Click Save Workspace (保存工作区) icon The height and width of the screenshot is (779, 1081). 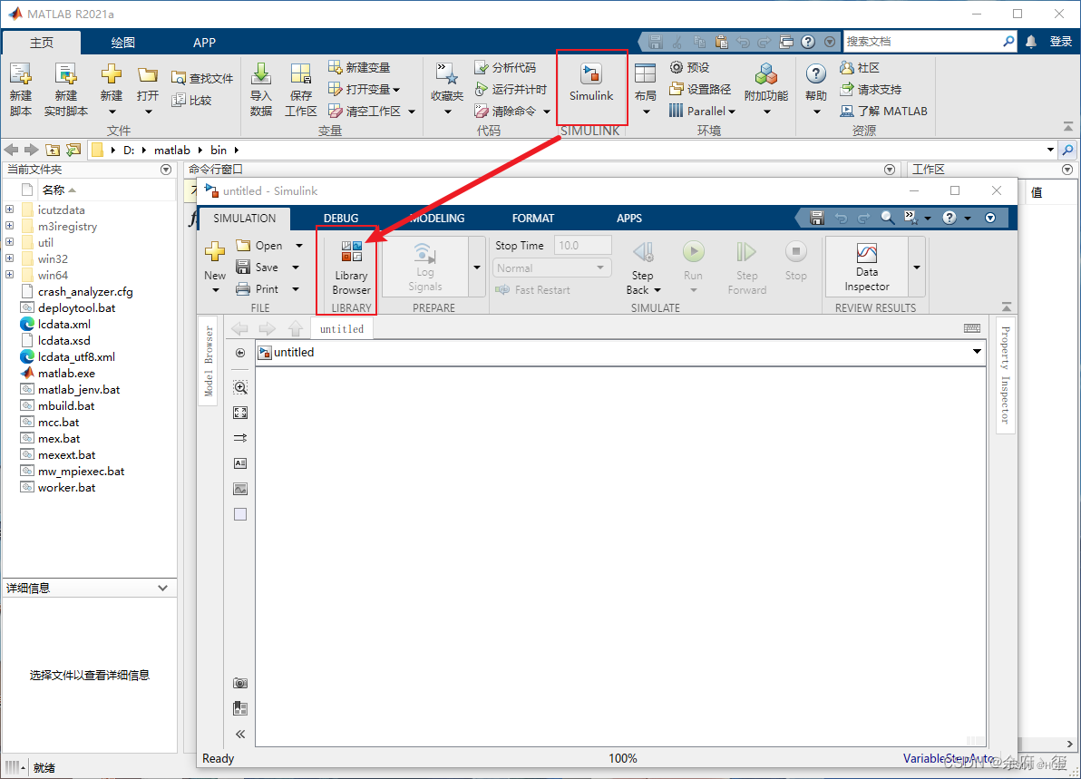(x=300, y=73)
